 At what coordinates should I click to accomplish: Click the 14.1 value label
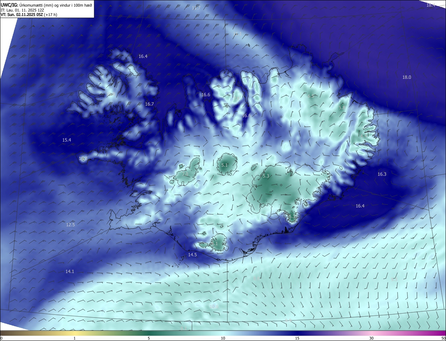coord(70,271)
